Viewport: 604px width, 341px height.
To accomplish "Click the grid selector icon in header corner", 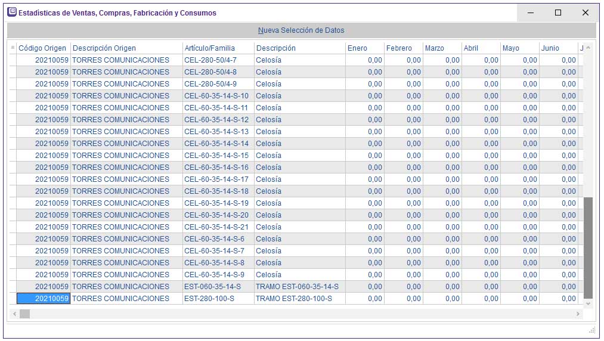I will coord(13,48).
